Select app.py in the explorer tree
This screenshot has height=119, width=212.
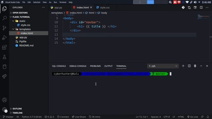[23, 37]
